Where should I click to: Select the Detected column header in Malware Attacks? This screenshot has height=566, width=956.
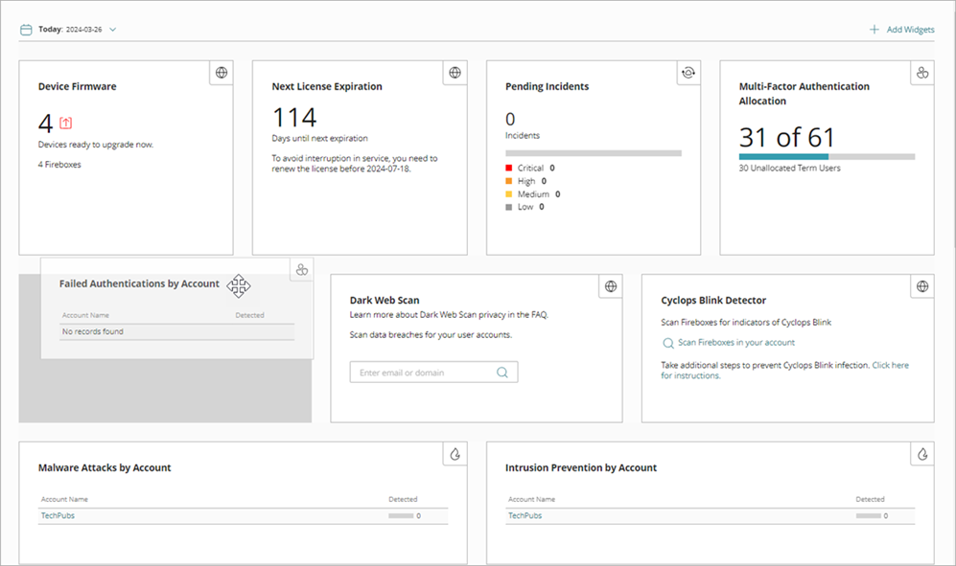[x=403, y=499]
